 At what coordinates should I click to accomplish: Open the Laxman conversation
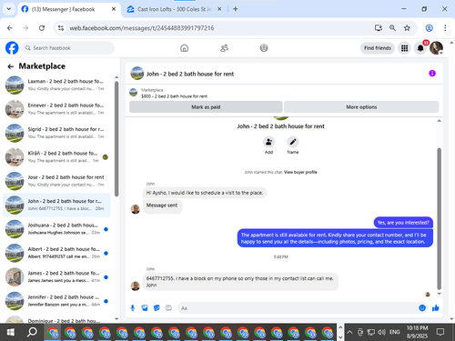[56, 85]
